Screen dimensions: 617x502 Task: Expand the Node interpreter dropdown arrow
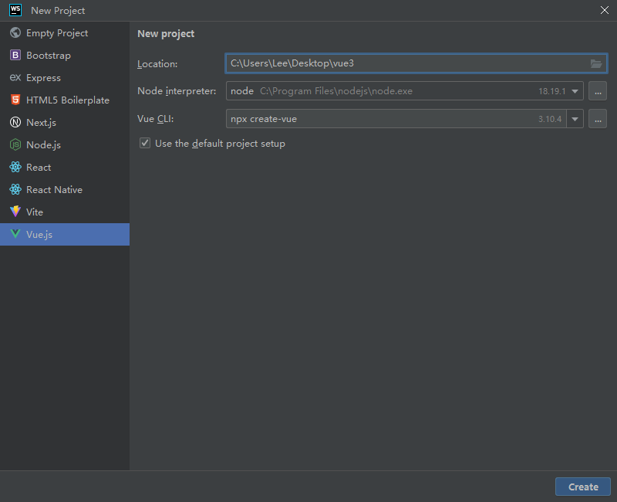tap(575, 91)
